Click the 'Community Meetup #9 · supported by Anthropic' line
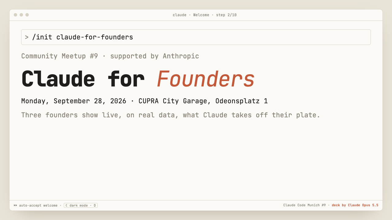Viewport: 392px width, 220px height. tap(110, 56)
